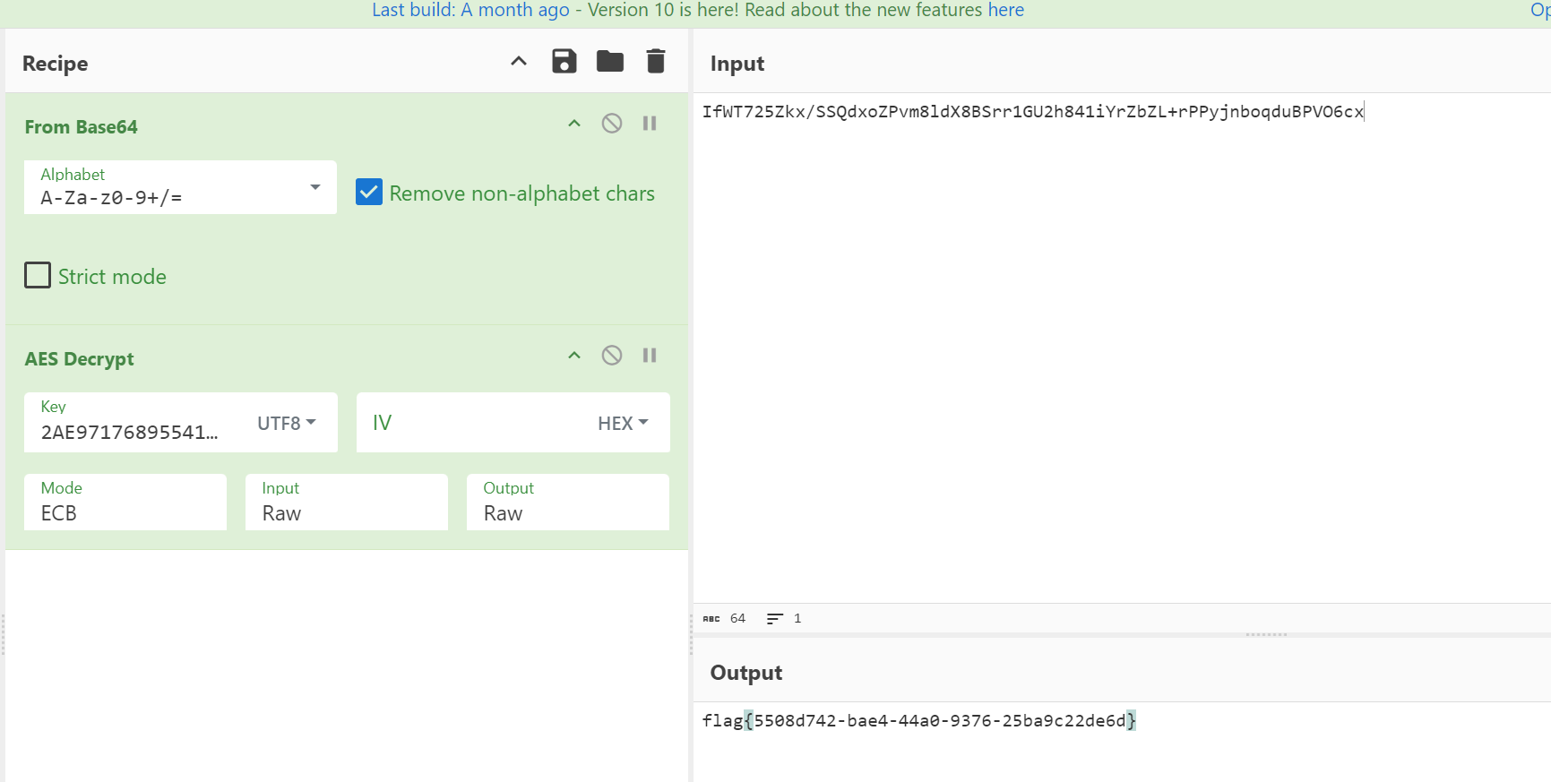Open the Base64 Alphabet dropdown
The image size is (1551, 782).
pyautogui.click(x=315, y=187)
